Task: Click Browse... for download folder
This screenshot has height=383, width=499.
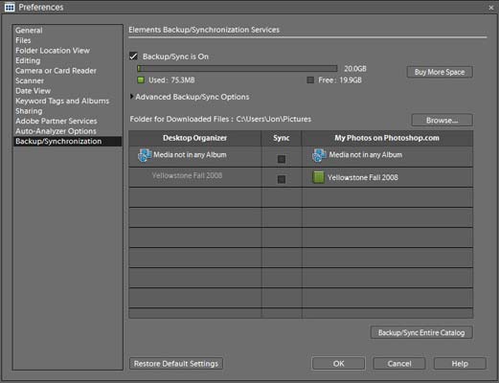Action: (442, 121)
